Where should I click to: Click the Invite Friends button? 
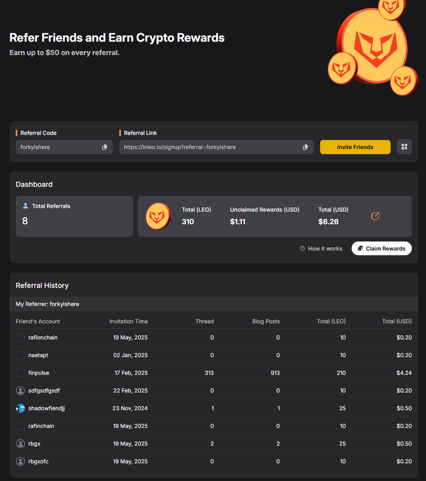(x=355, y=147)
